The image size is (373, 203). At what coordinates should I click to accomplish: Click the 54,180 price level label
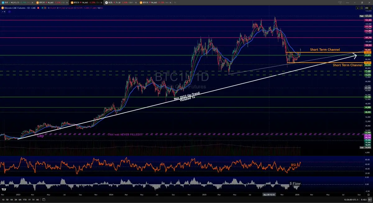coord(368,97)
